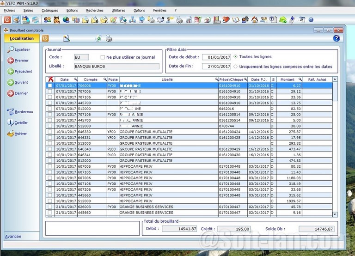Click the search icon in Montant column header
Image resolution: width=355 pixels, height=256 pixels.
click(300, 79)
